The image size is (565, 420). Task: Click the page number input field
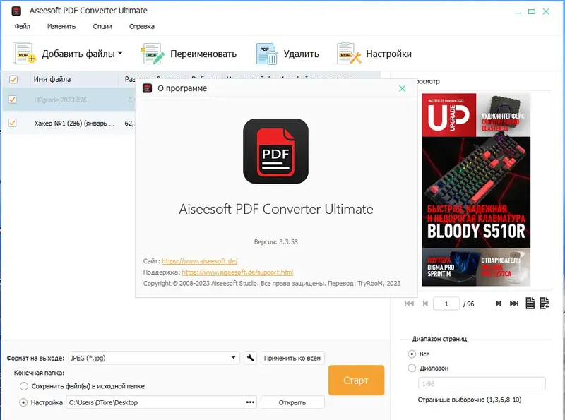(447, 304)
